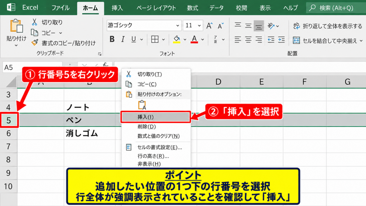Align text to top
The image size is (366, 206).
point(238,25)
